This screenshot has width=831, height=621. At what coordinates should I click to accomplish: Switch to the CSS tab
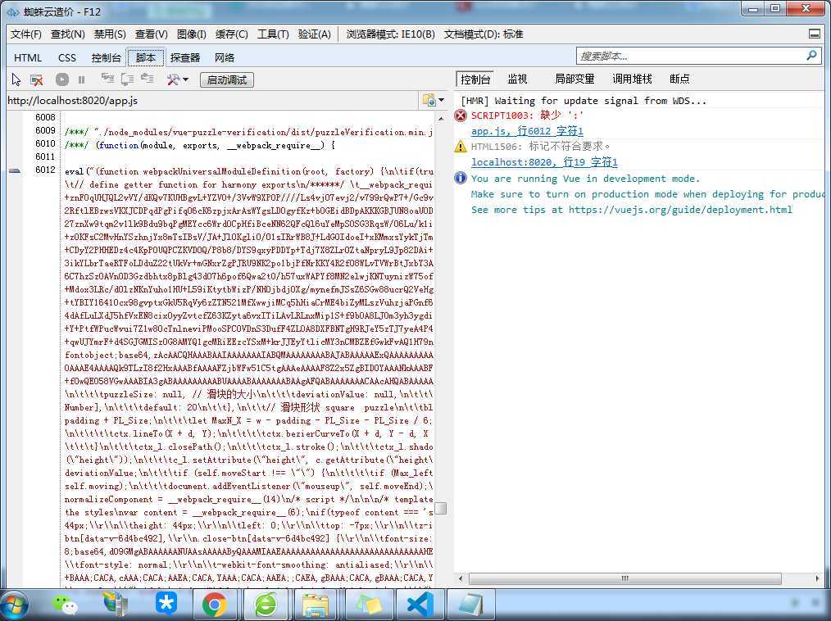pos(66,57)
